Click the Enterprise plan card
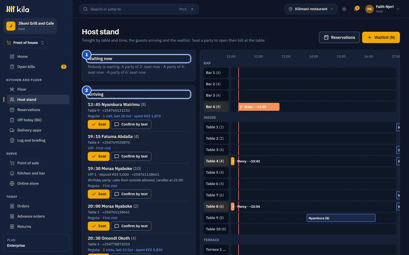Image resolution: width=409 pixels, height=255 pixels. [x=36, y=243]
